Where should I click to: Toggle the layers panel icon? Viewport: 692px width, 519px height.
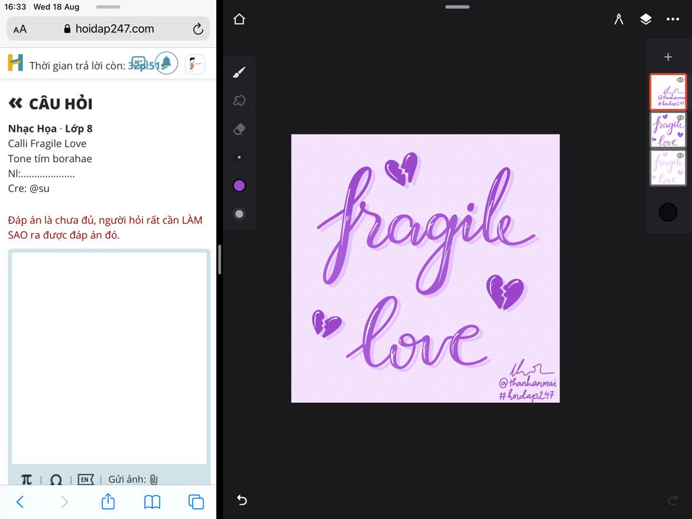(645, 20)
